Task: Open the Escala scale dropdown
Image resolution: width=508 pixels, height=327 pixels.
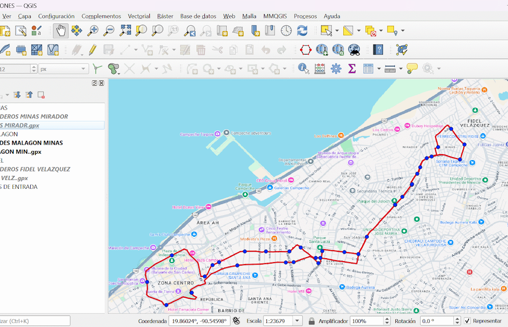Action: [x=297, y=321]
